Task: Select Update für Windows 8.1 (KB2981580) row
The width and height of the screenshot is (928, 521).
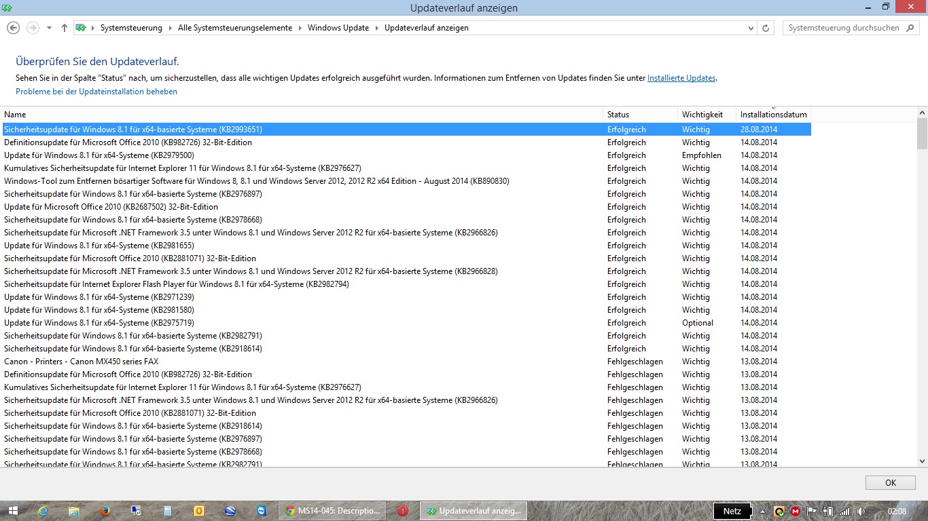Action: 406,310
